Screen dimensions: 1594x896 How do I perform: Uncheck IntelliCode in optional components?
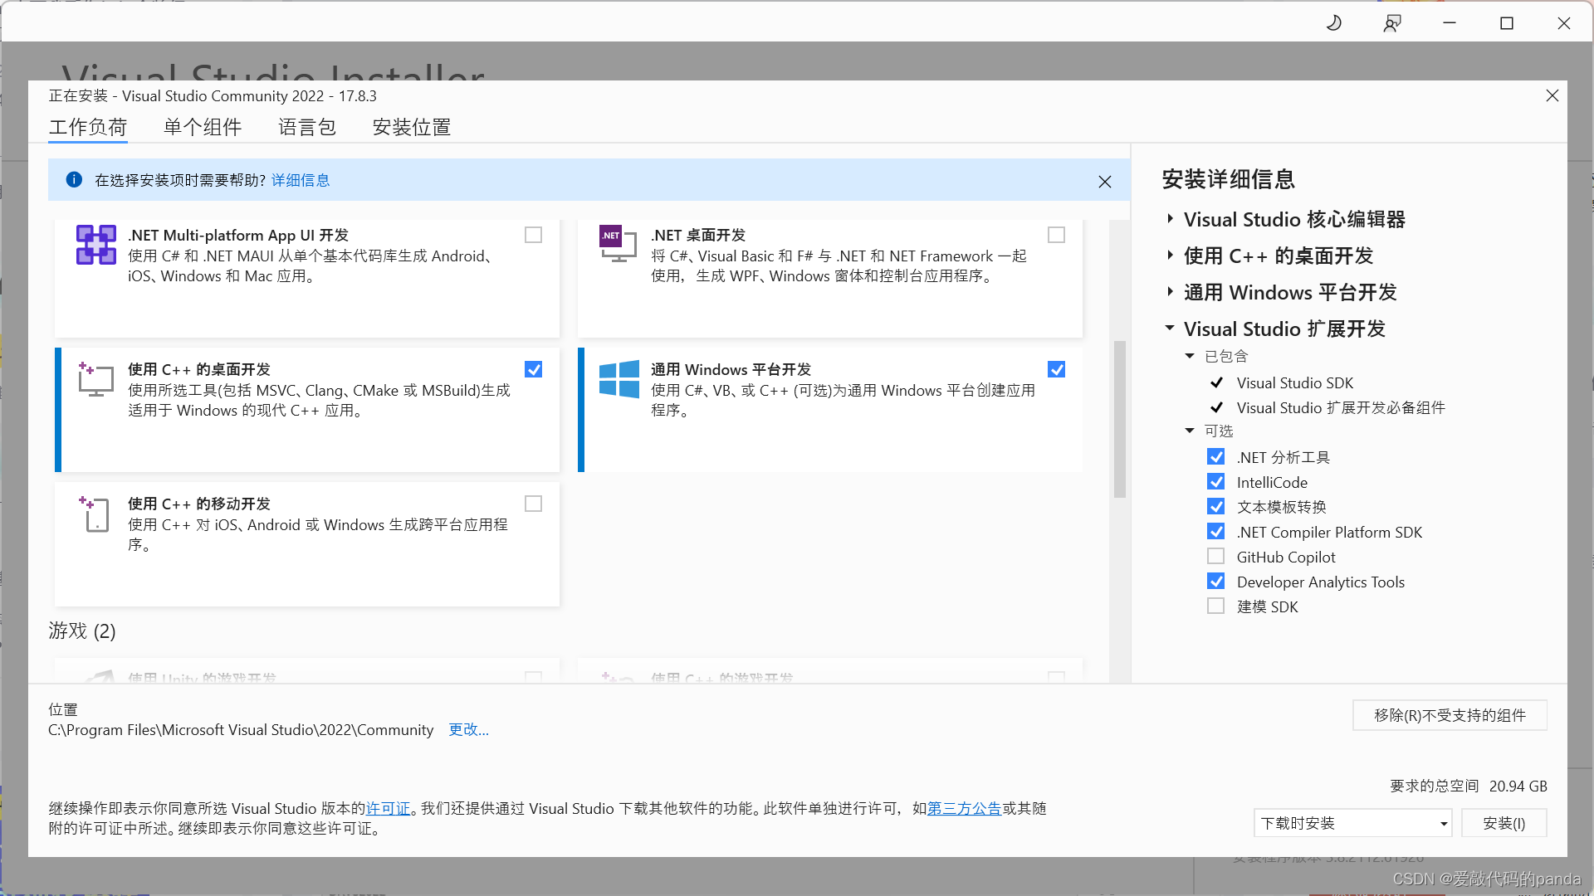click(x=1216, y=481)
